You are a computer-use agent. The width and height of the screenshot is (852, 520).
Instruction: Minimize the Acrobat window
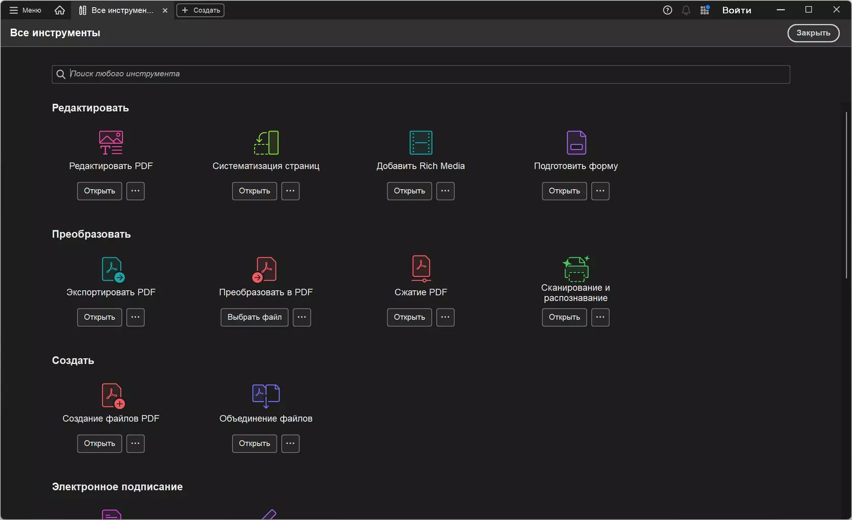781,10
